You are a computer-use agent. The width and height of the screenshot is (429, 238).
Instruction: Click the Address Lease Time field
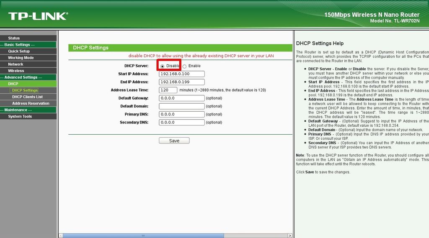[x=168, y=90]
